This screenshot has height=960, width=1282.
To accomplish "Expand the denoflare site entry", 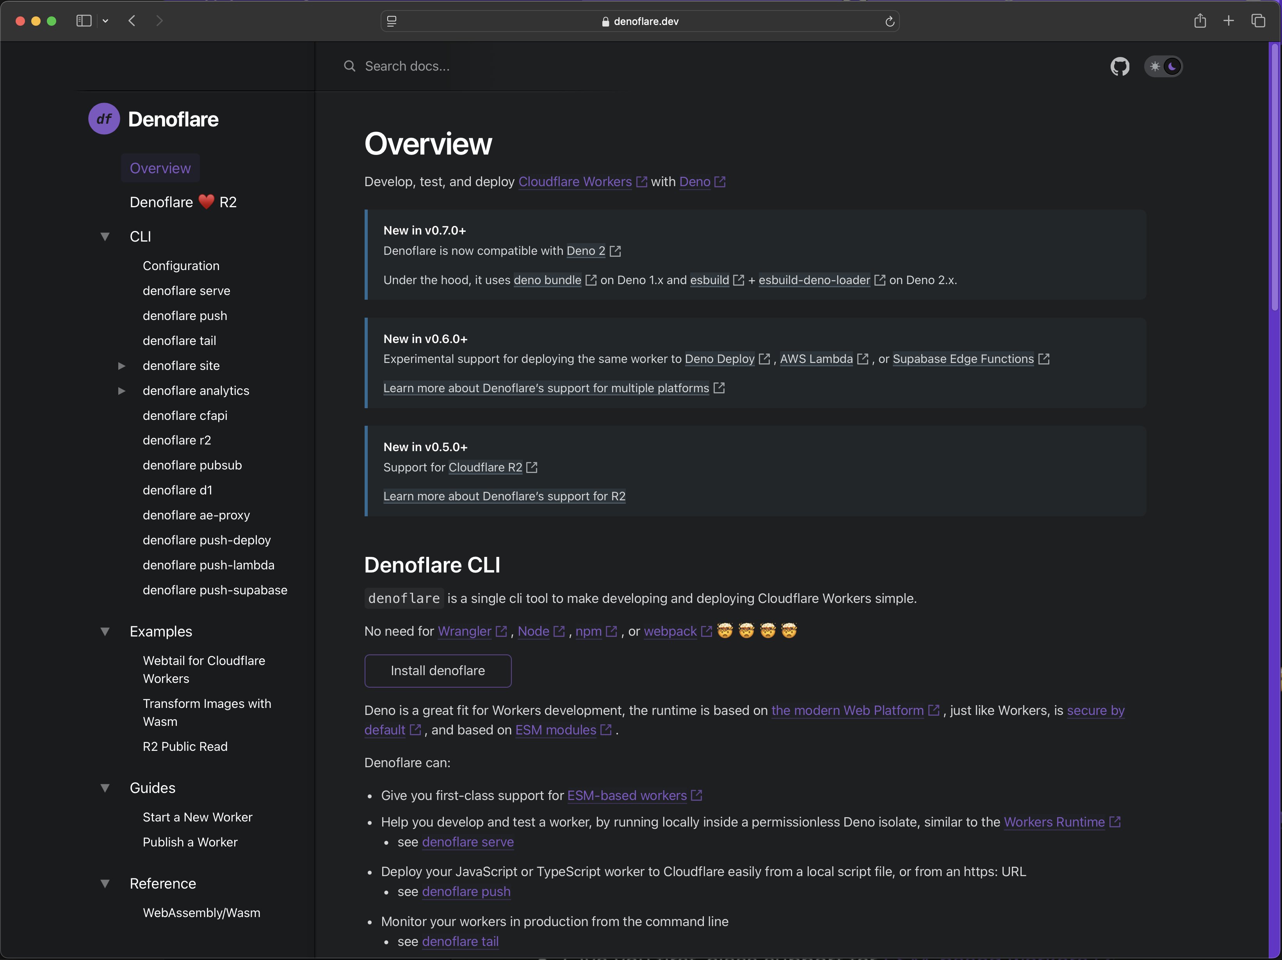I will pyautogui.click(x=122, y=366).
